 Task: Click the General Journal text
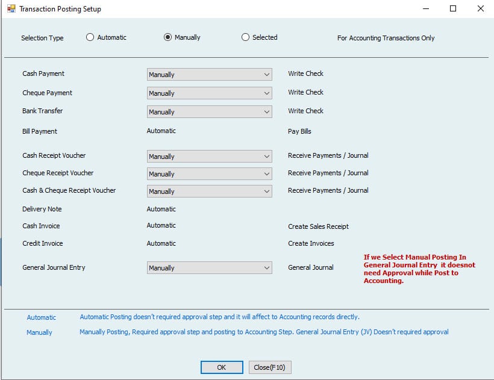tap(311, 267)
